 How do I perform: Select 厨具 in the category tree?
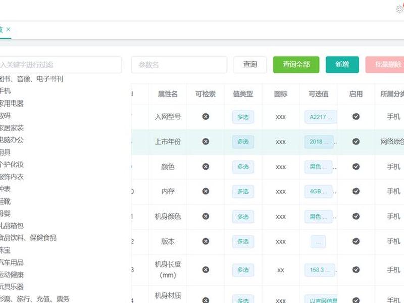[5, 153]
